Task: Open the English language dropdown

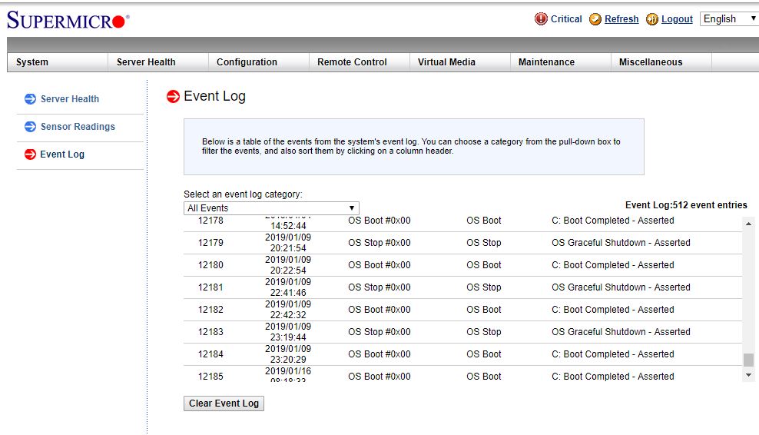Action: [x=729, y=19]
